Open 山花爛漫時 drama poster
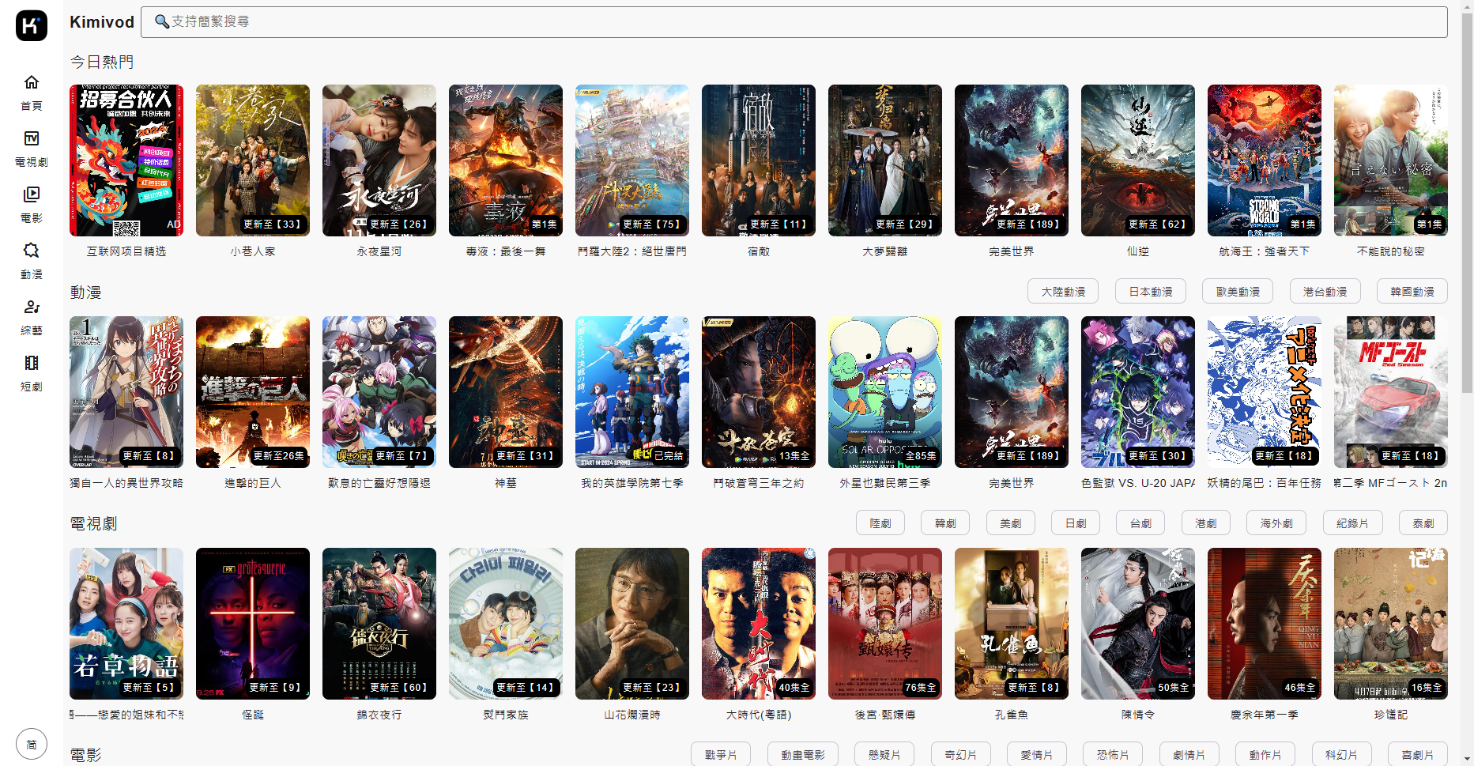Viewport: 1474px width, 766px height. pyautogui.click(x=632, y=624)
